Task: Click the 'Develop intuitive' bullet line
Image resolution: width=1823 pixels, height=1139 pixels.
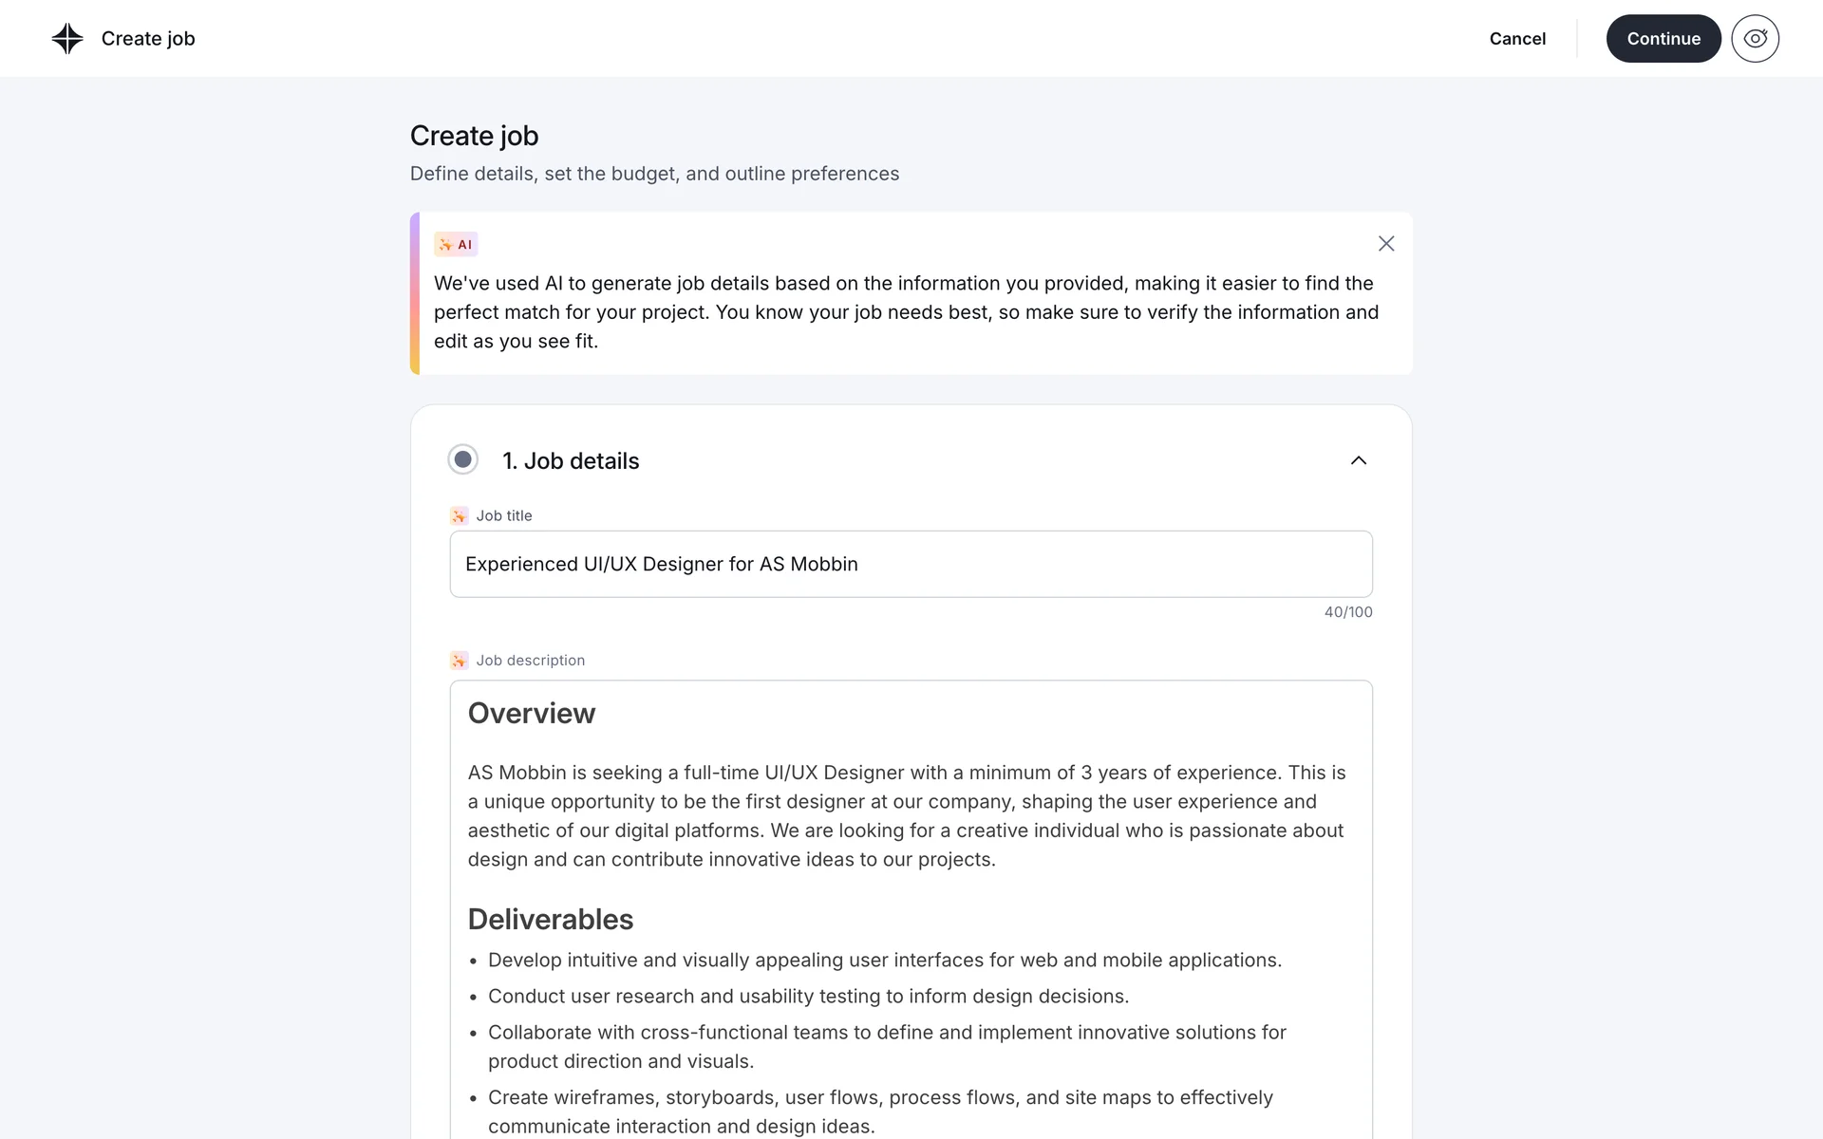Action: point(884,961)
